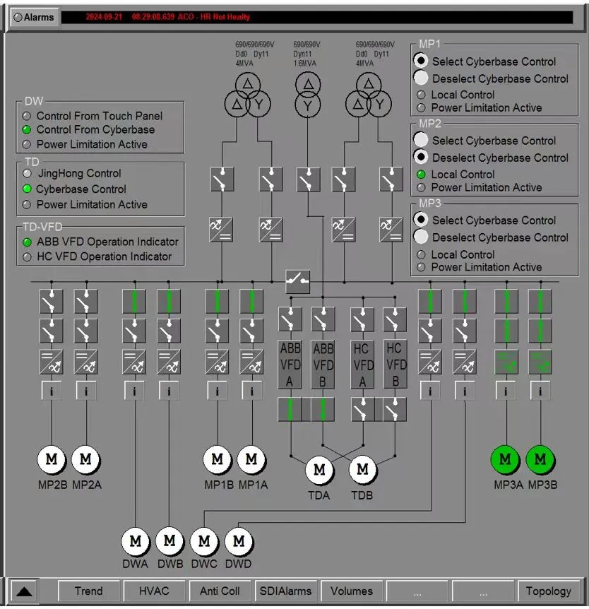The image size is (589, 609).
Task: Click the HC VFD B block
Action: (395, 364)
